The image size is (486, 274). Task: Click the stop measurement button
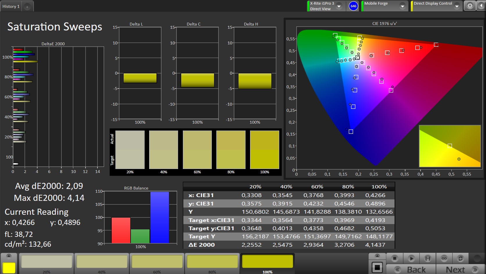(x=395, y=258)
